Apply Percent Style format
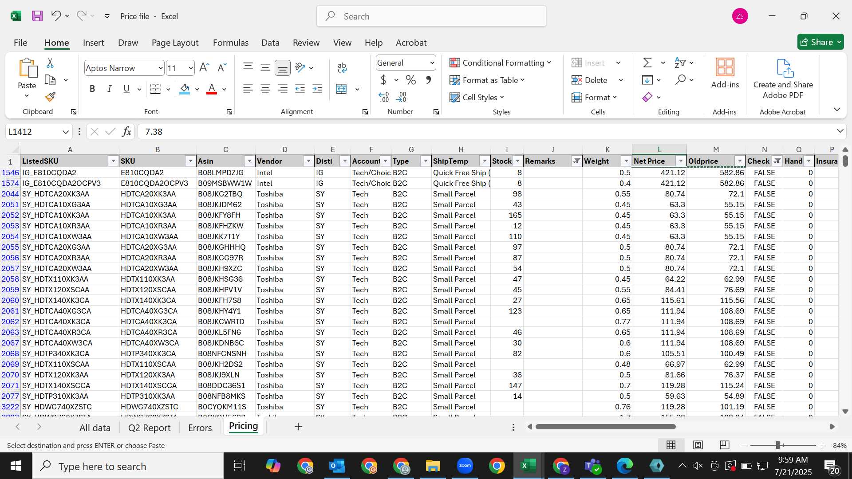The width and height of the screenshot is (852, 479). click(411, 80)
